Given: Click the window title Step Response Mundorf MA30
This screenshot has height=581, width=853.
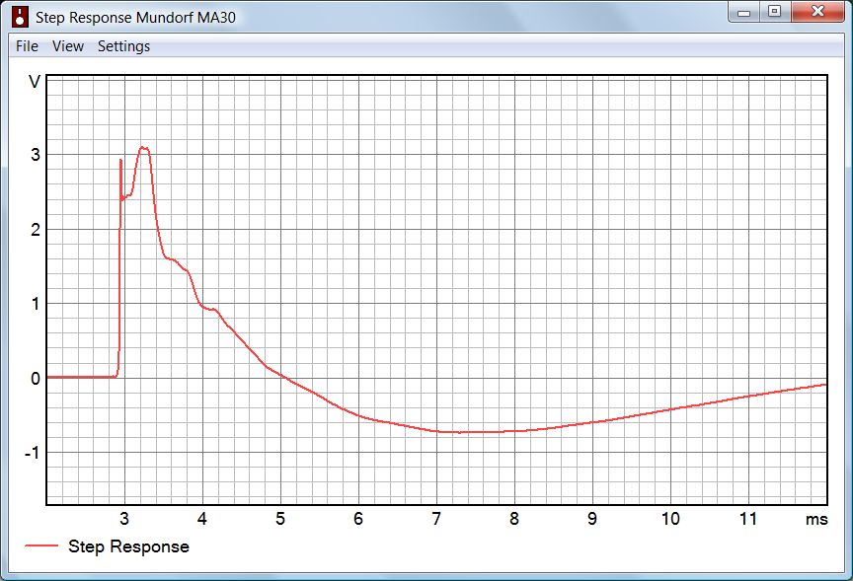Looking at the screenshot, I should (135, 18).
